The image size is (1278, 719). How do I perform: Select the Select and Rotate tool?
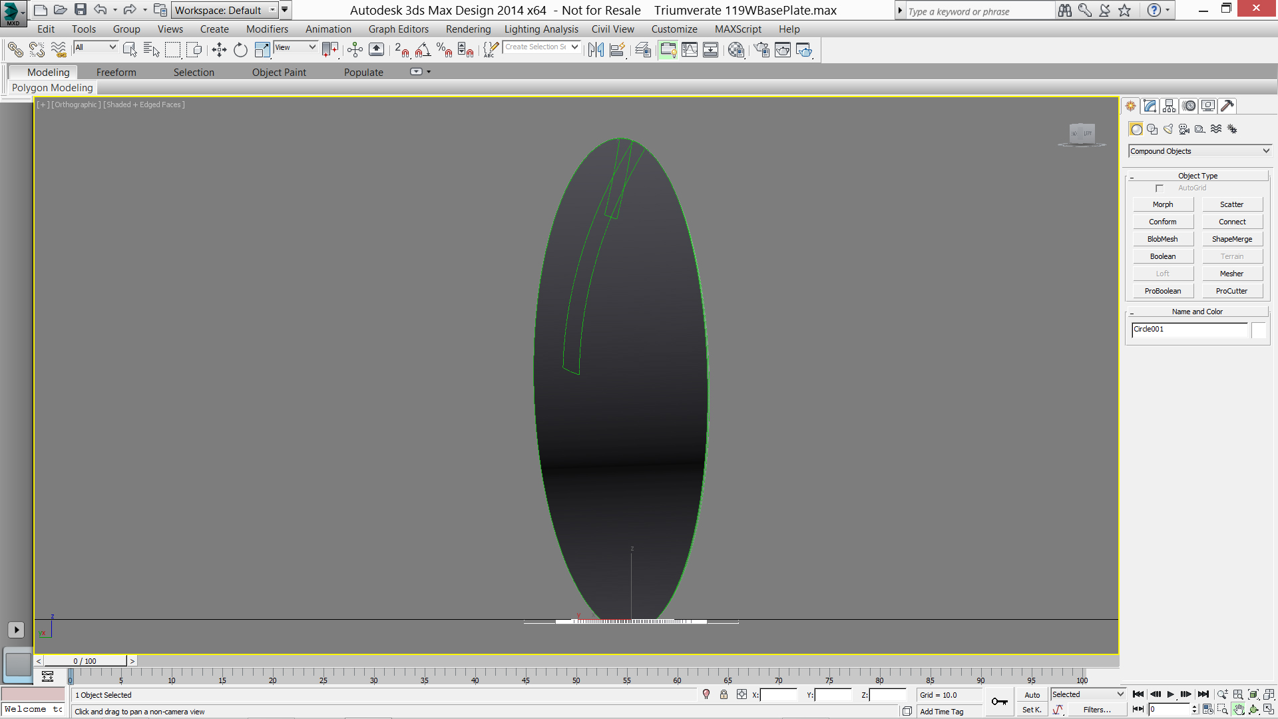tap(240, 50)
